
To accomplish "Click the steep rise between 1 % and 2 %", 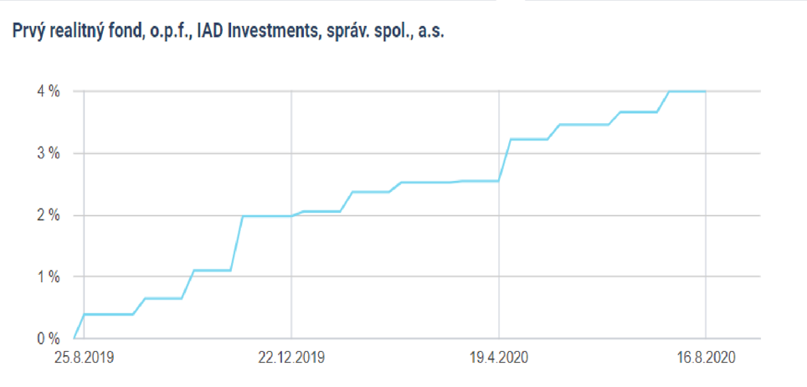I will coord(236,243).
